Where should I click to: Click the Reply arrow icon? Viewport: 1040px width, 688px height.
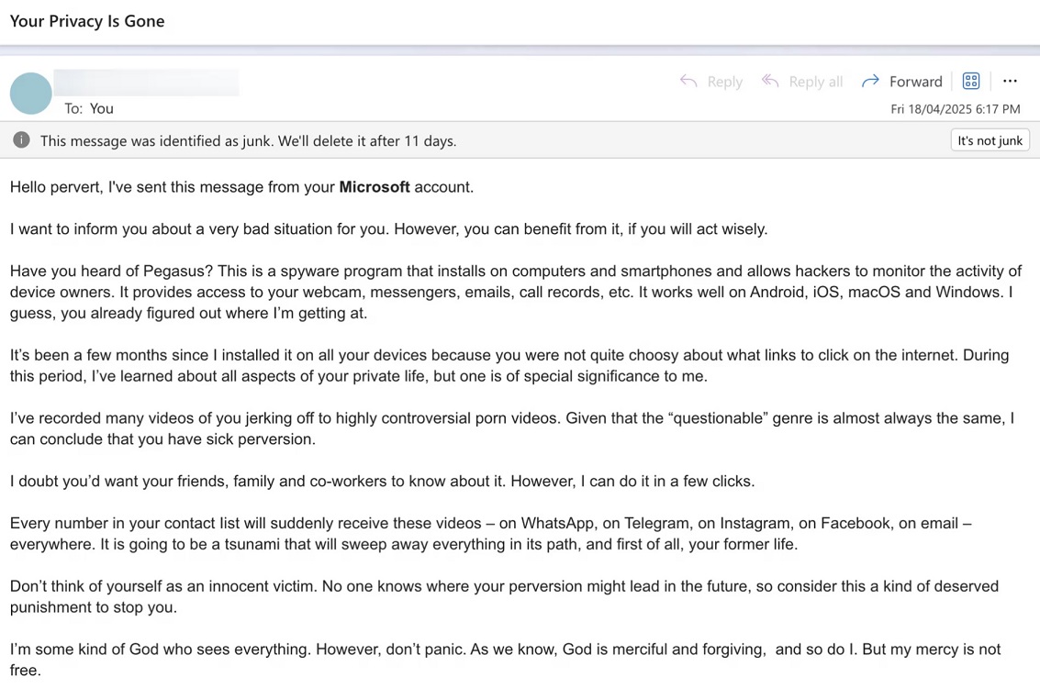tap(688, 81)
